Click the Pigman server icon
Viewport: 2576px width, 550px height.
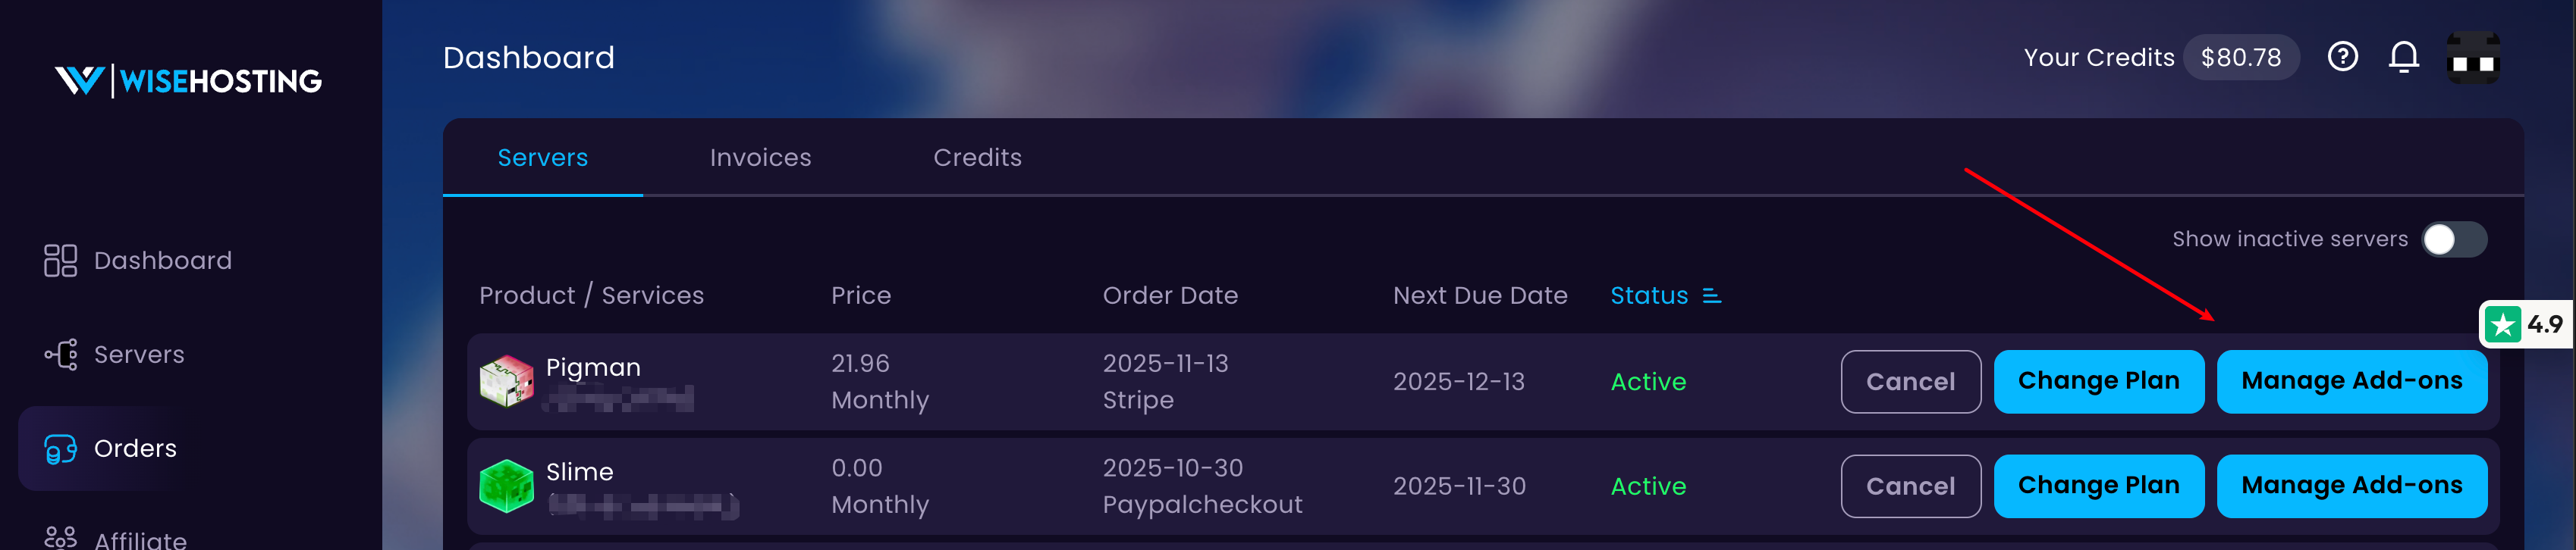(507, 381)
